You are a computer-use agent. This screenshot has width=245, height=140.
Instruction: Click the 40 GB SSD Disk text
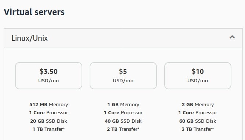(x=123, y=121)
